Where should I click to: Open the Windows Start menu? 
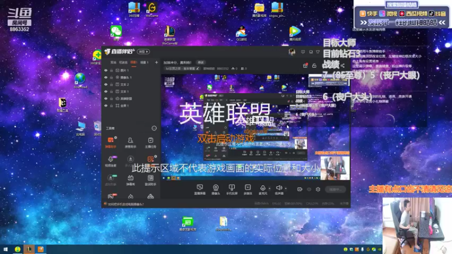click(6, 249)
